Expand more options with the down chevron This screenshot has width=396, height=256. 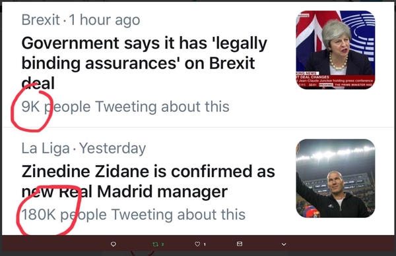tap(284, 244)
